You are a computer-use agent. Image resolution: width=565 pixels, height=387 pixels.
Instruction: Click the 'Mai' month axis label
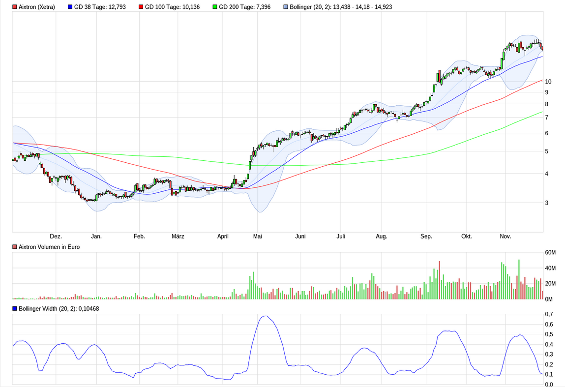click(x=257, y=237)
